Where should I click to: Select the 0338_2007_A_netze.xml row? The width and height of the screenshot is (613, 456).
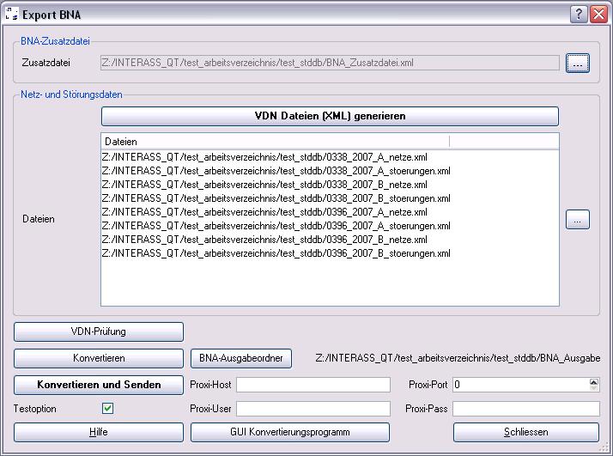(264, 157)
